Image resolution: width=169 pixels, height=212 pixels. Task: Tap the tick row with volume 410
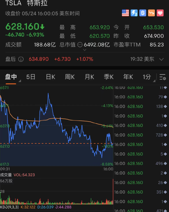tap(141, 126)
